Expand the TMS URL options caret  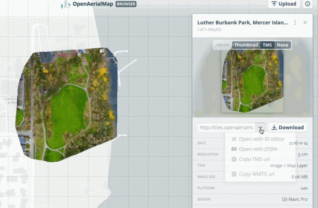click(260, 128)
